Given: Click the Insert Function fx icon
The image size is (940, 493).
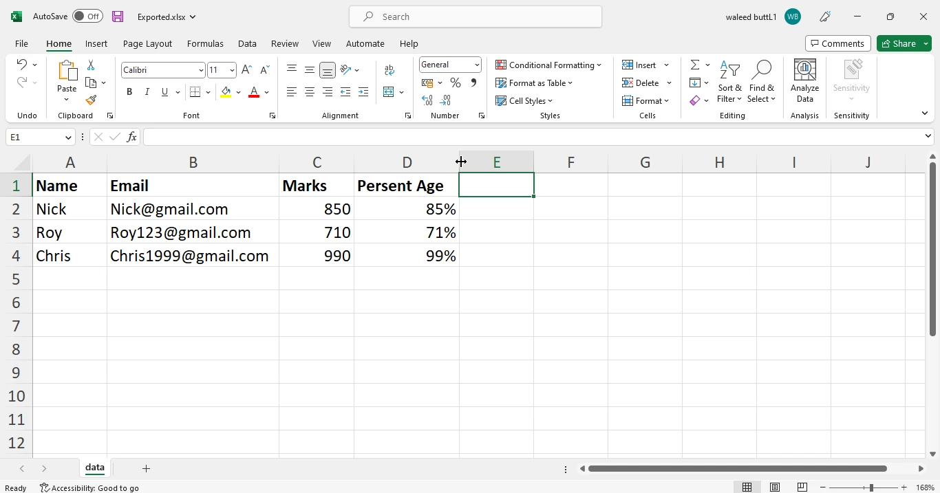Looking at the screenshot, I should 131,138.
